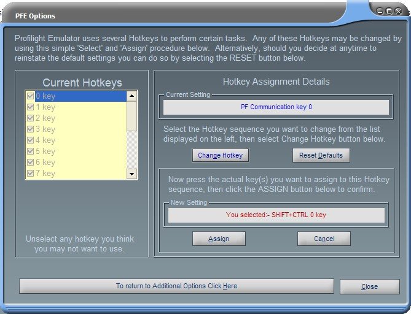
Task: Click the 'You selected:- SHIFT+CTRL 0 key' field
Action: pyautogui.click(x=276, y=215)
